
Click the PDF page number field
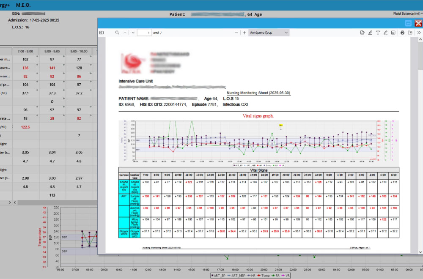144,33
